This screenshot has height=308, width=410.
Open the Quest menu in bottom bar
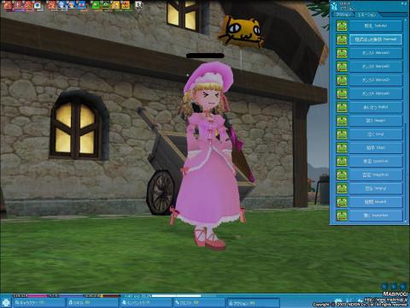[200, 303]
